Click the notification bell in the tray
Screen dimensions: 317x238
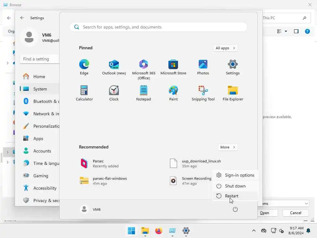click(309, 231)
